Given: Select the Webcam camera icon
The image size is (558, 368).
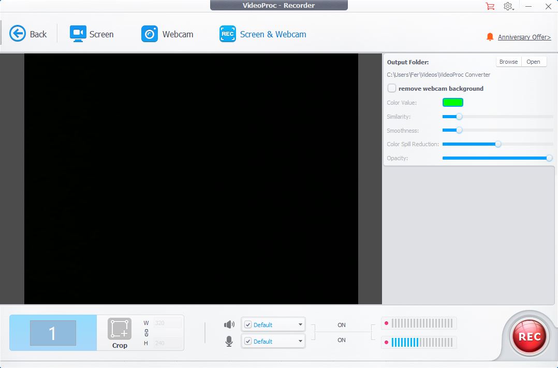Looking at the screenshot, I should point(150,34).
